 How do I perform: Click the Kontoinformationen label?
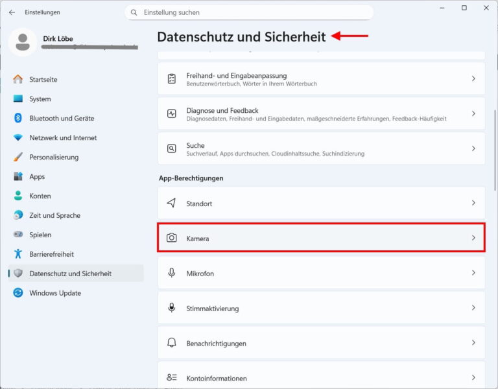coord(217,378)
